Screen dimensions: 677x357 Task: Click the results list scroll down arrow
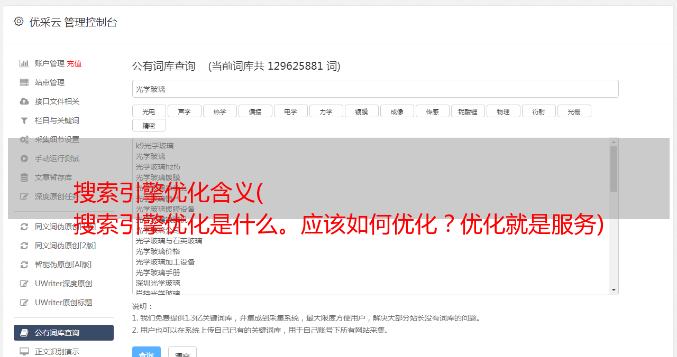[614, 290]
